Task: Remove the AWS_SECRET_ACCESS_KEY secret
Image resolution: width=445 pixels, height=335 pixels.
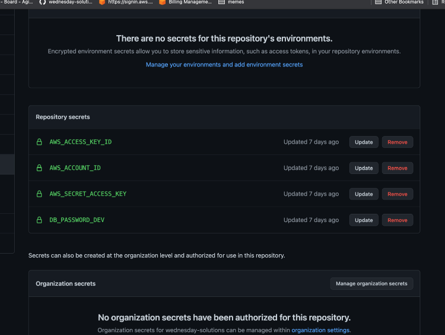Action: tap(398, 194)
